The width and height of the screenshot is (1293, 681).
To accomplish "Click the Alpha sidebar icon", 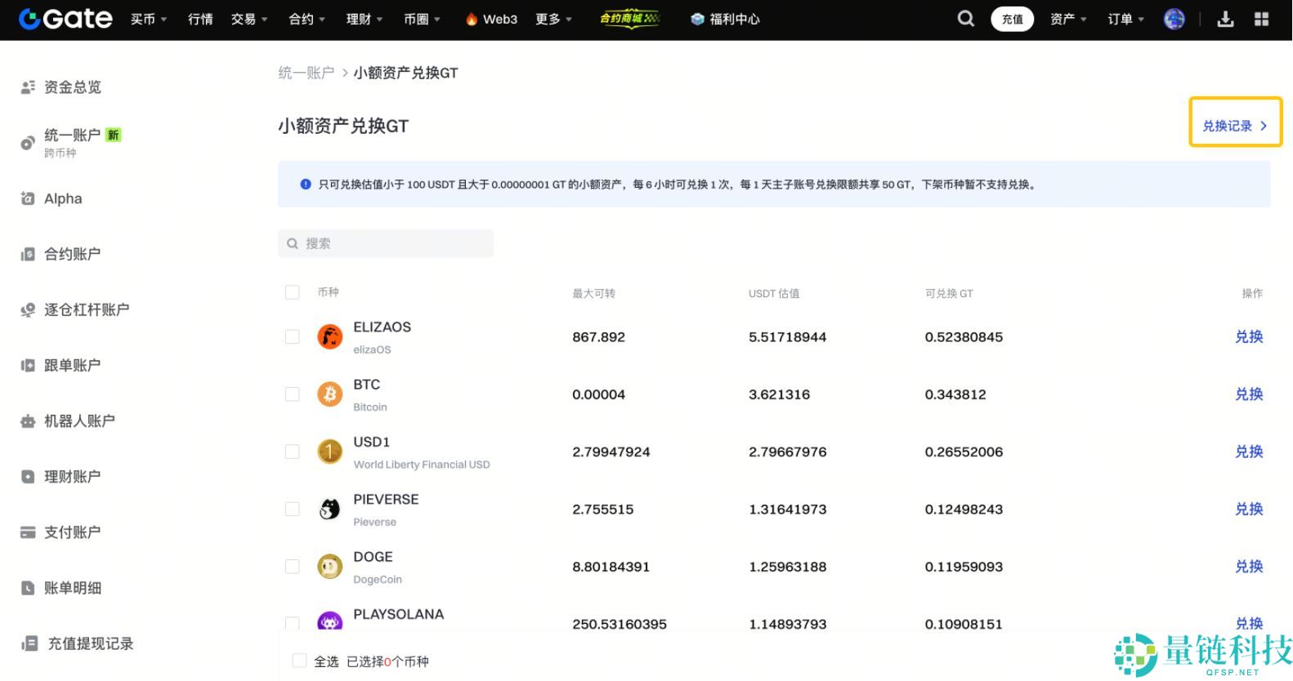I will click(28, 198).
